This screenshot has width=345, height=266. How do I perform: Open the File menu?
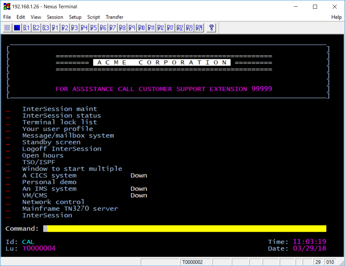(7, 17)
